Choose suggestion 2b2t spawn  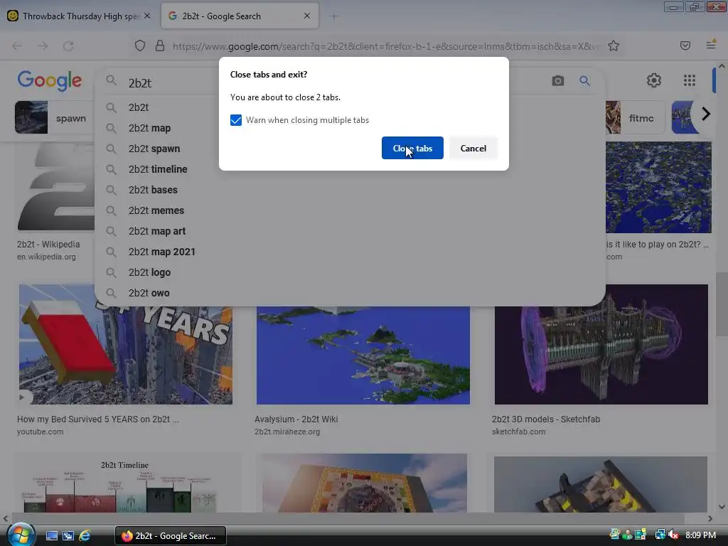(154, 149)
